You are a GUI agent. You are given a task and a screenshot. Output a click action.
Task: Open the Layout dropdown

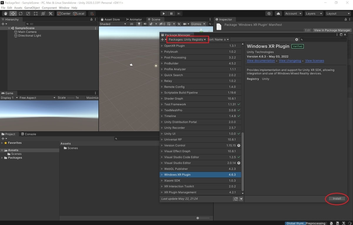tap(337, 14)
